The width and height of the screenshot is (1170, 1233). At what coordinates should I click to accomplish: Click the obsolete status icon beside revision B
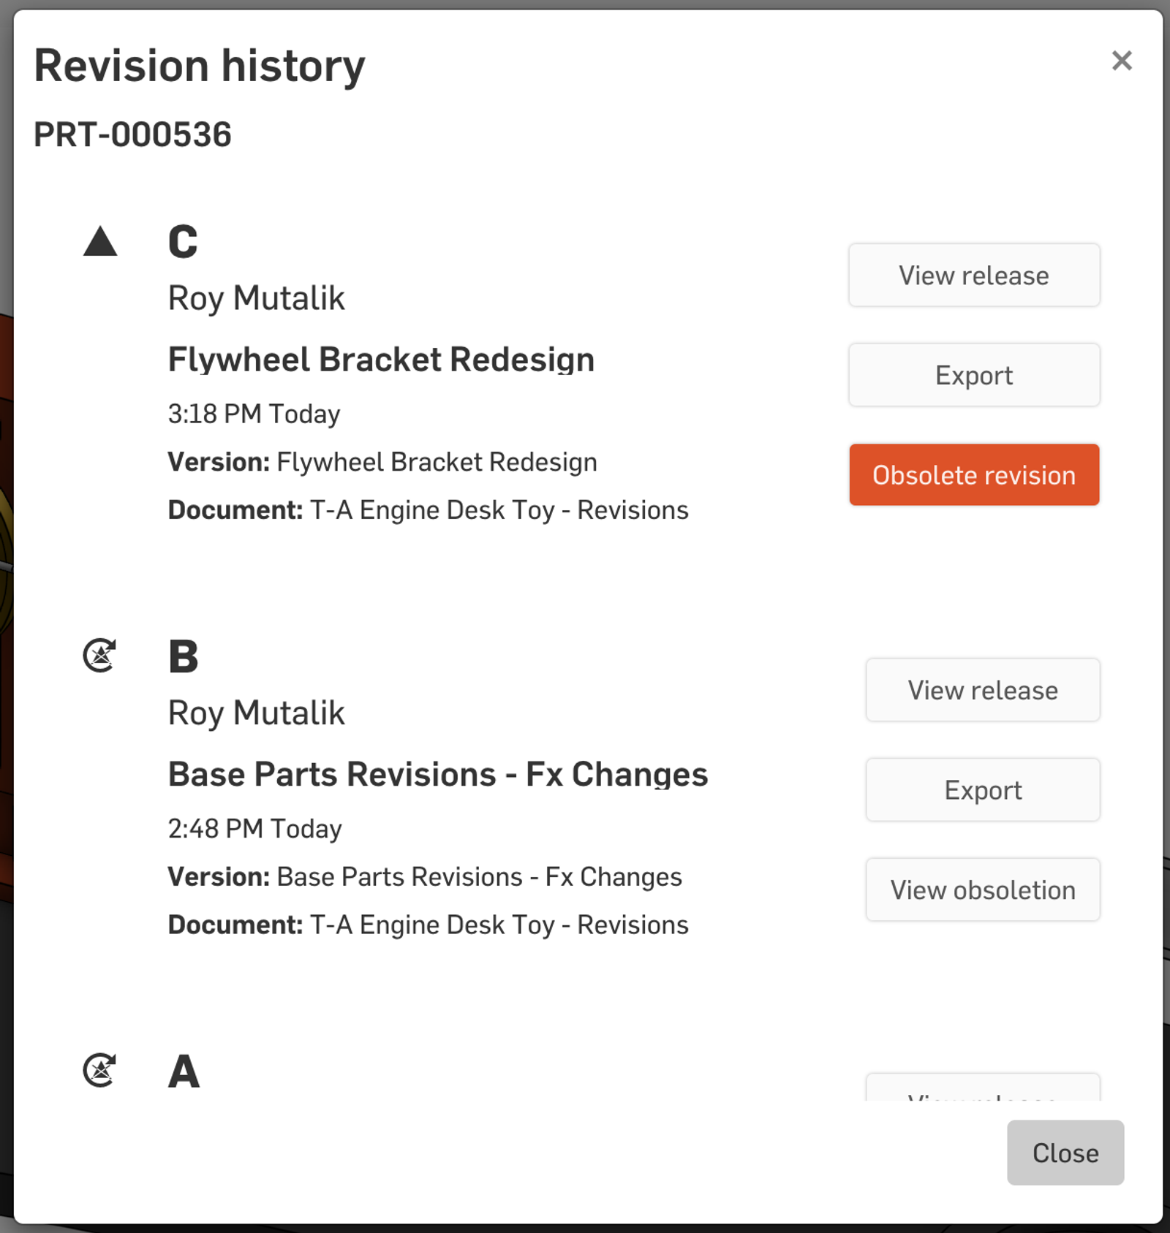click(x=100, y=656)
